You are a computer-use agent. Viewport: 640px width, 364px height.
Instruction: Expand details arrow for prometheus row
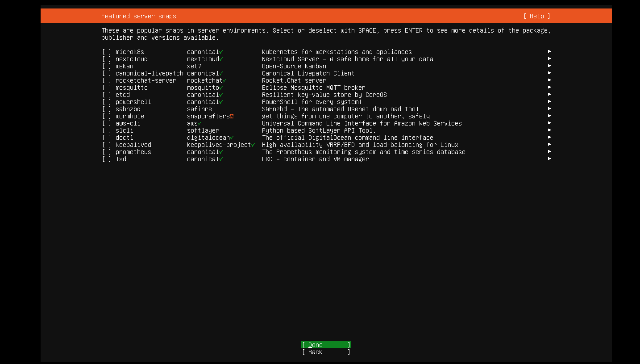pos(549,151)
